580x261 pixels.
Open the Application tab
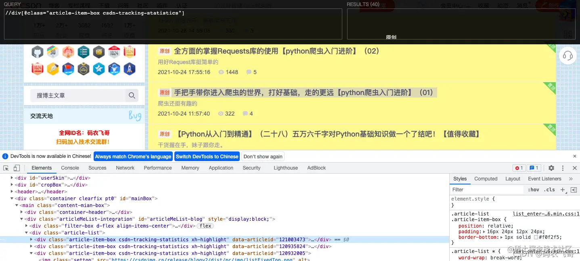pos(221,168)
